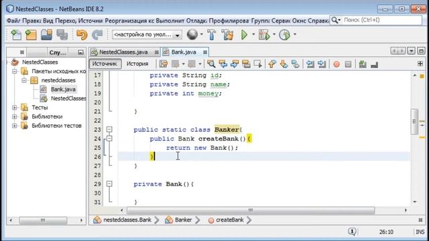Click the Find Next Occurrence icon
429x241 pixels.
pyautogui.click(x=235, y=64)
